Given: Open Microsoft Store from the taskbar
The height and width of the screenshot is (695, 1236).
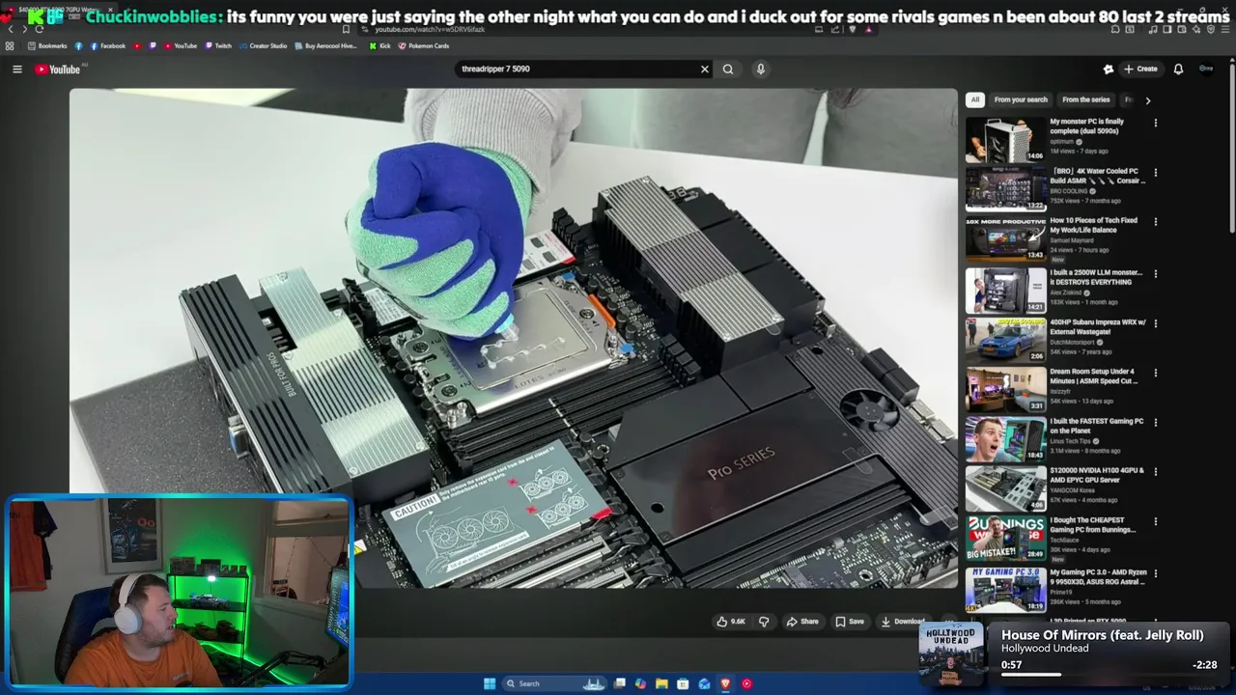Looking at the screenshot, I should [683, 683].
